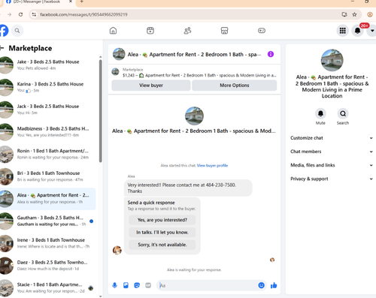Screen dimensions: 376x298
Task: Open the Friends icon in top navigation
Action: coord(187,31)
